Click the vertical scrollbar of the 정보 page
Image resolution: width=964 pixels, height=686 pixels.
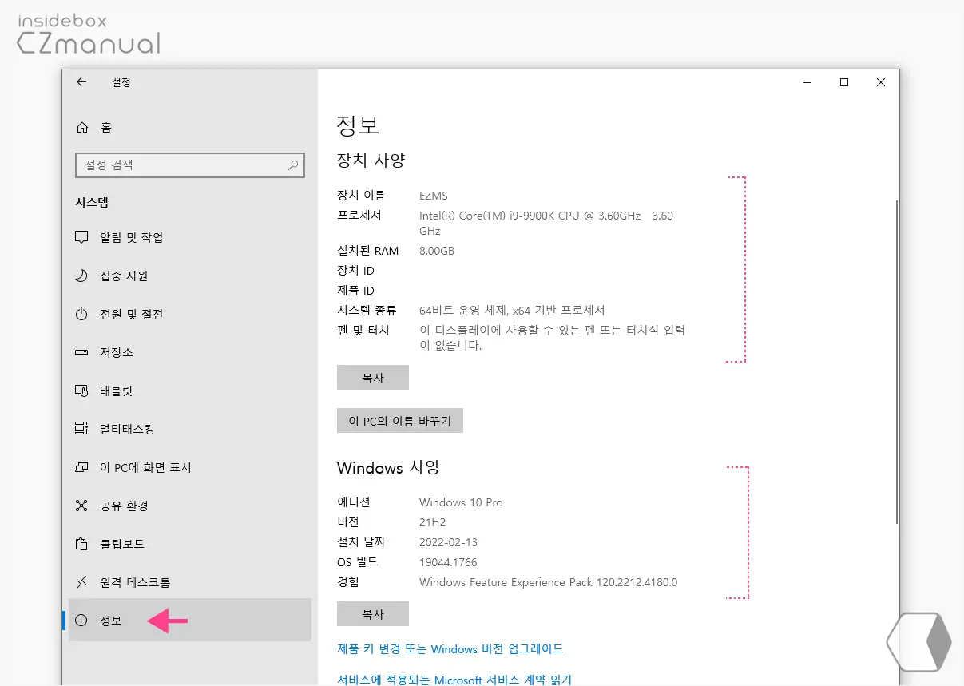point(896,361)
